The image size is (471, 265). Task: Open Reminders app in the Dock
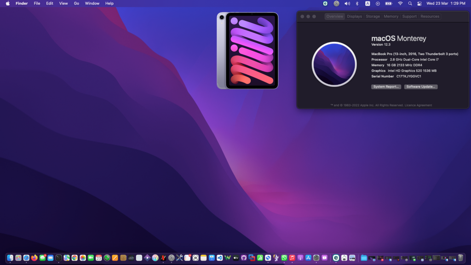pyautogui.click(x=188, y=258)
